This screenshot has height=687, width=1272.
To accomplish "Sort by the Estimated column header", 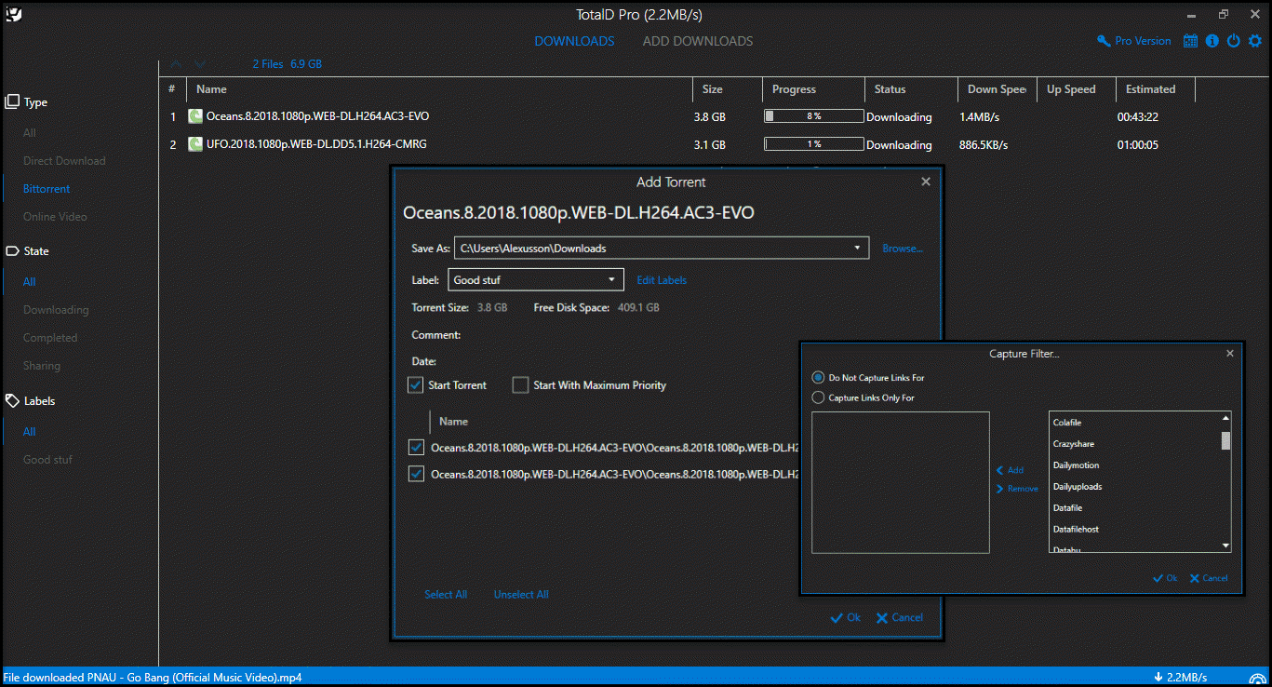I will click(x=1156, y=89).
